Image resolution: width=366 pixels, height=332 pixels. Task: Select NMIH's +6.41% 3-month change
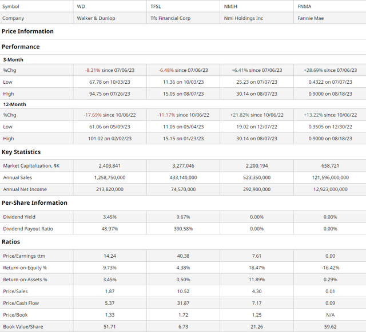[240, 70]
